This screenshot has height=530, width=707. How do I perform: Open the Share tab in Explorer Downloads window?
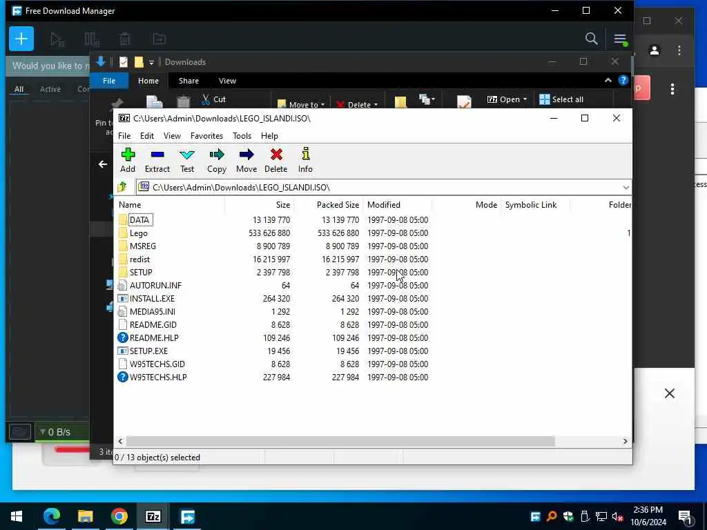tap(188, 81)
